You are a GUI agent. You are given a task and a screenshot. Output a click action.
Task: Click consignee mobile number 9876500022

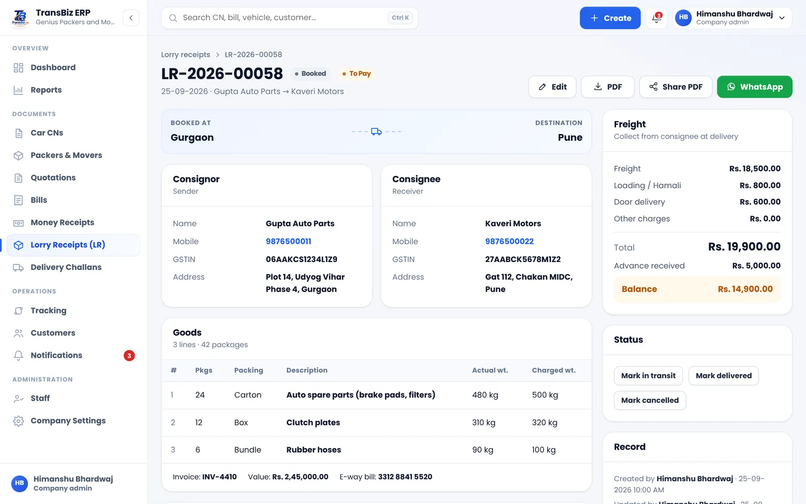(x=509, y=241)
